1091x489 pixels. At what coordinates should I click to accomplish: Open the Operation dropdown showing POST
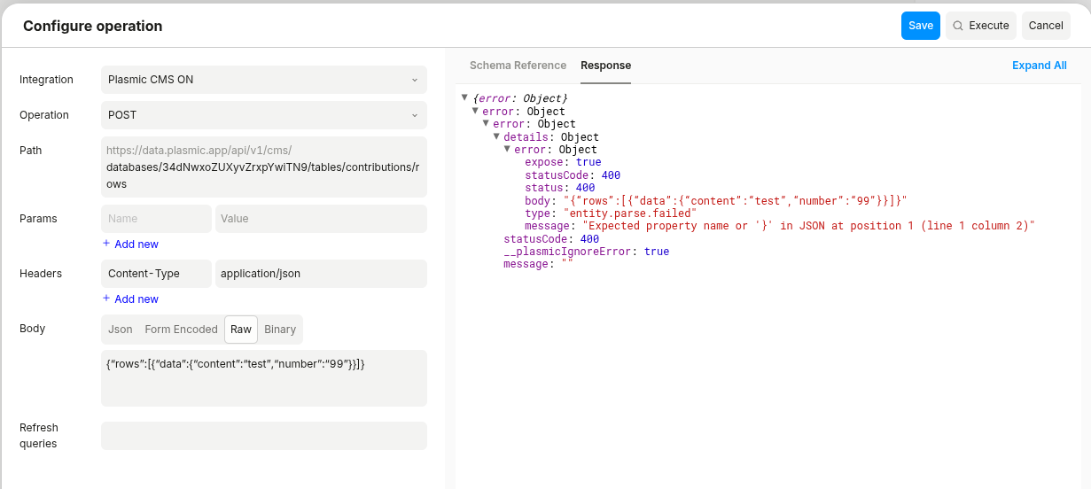click(x=263, y=115)
